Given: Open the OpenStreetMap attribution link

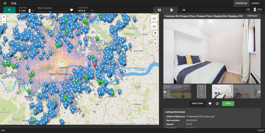Looking at the screenshot, I should click(122, 123).
